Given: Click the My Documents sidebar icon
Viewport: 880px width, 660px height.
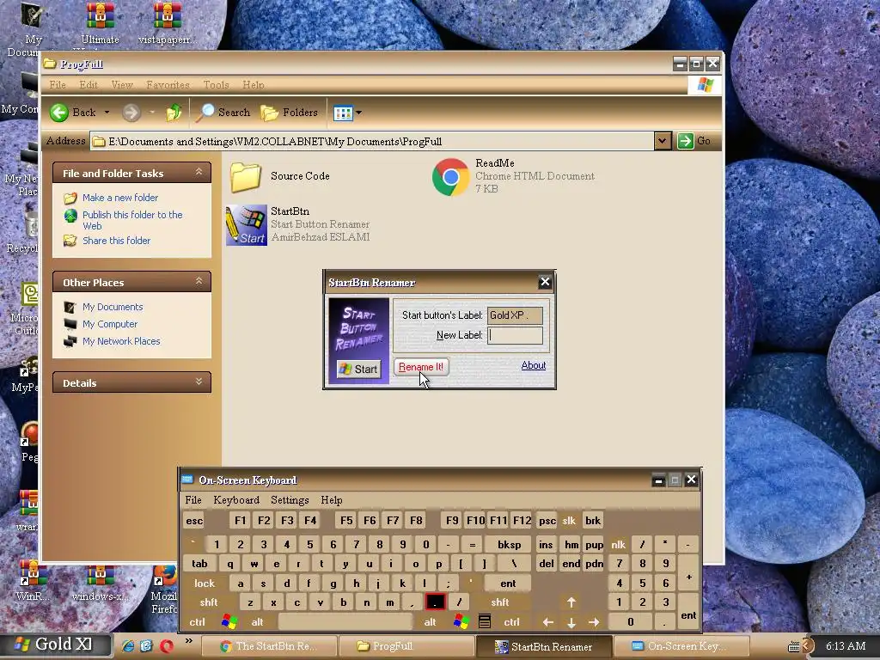Looking at the screenshot, I should 70,307.
